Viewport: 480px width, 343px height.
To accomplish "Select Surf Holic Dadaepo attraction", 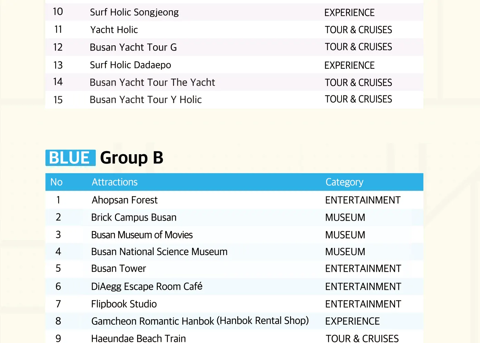I will click(131, 65).
